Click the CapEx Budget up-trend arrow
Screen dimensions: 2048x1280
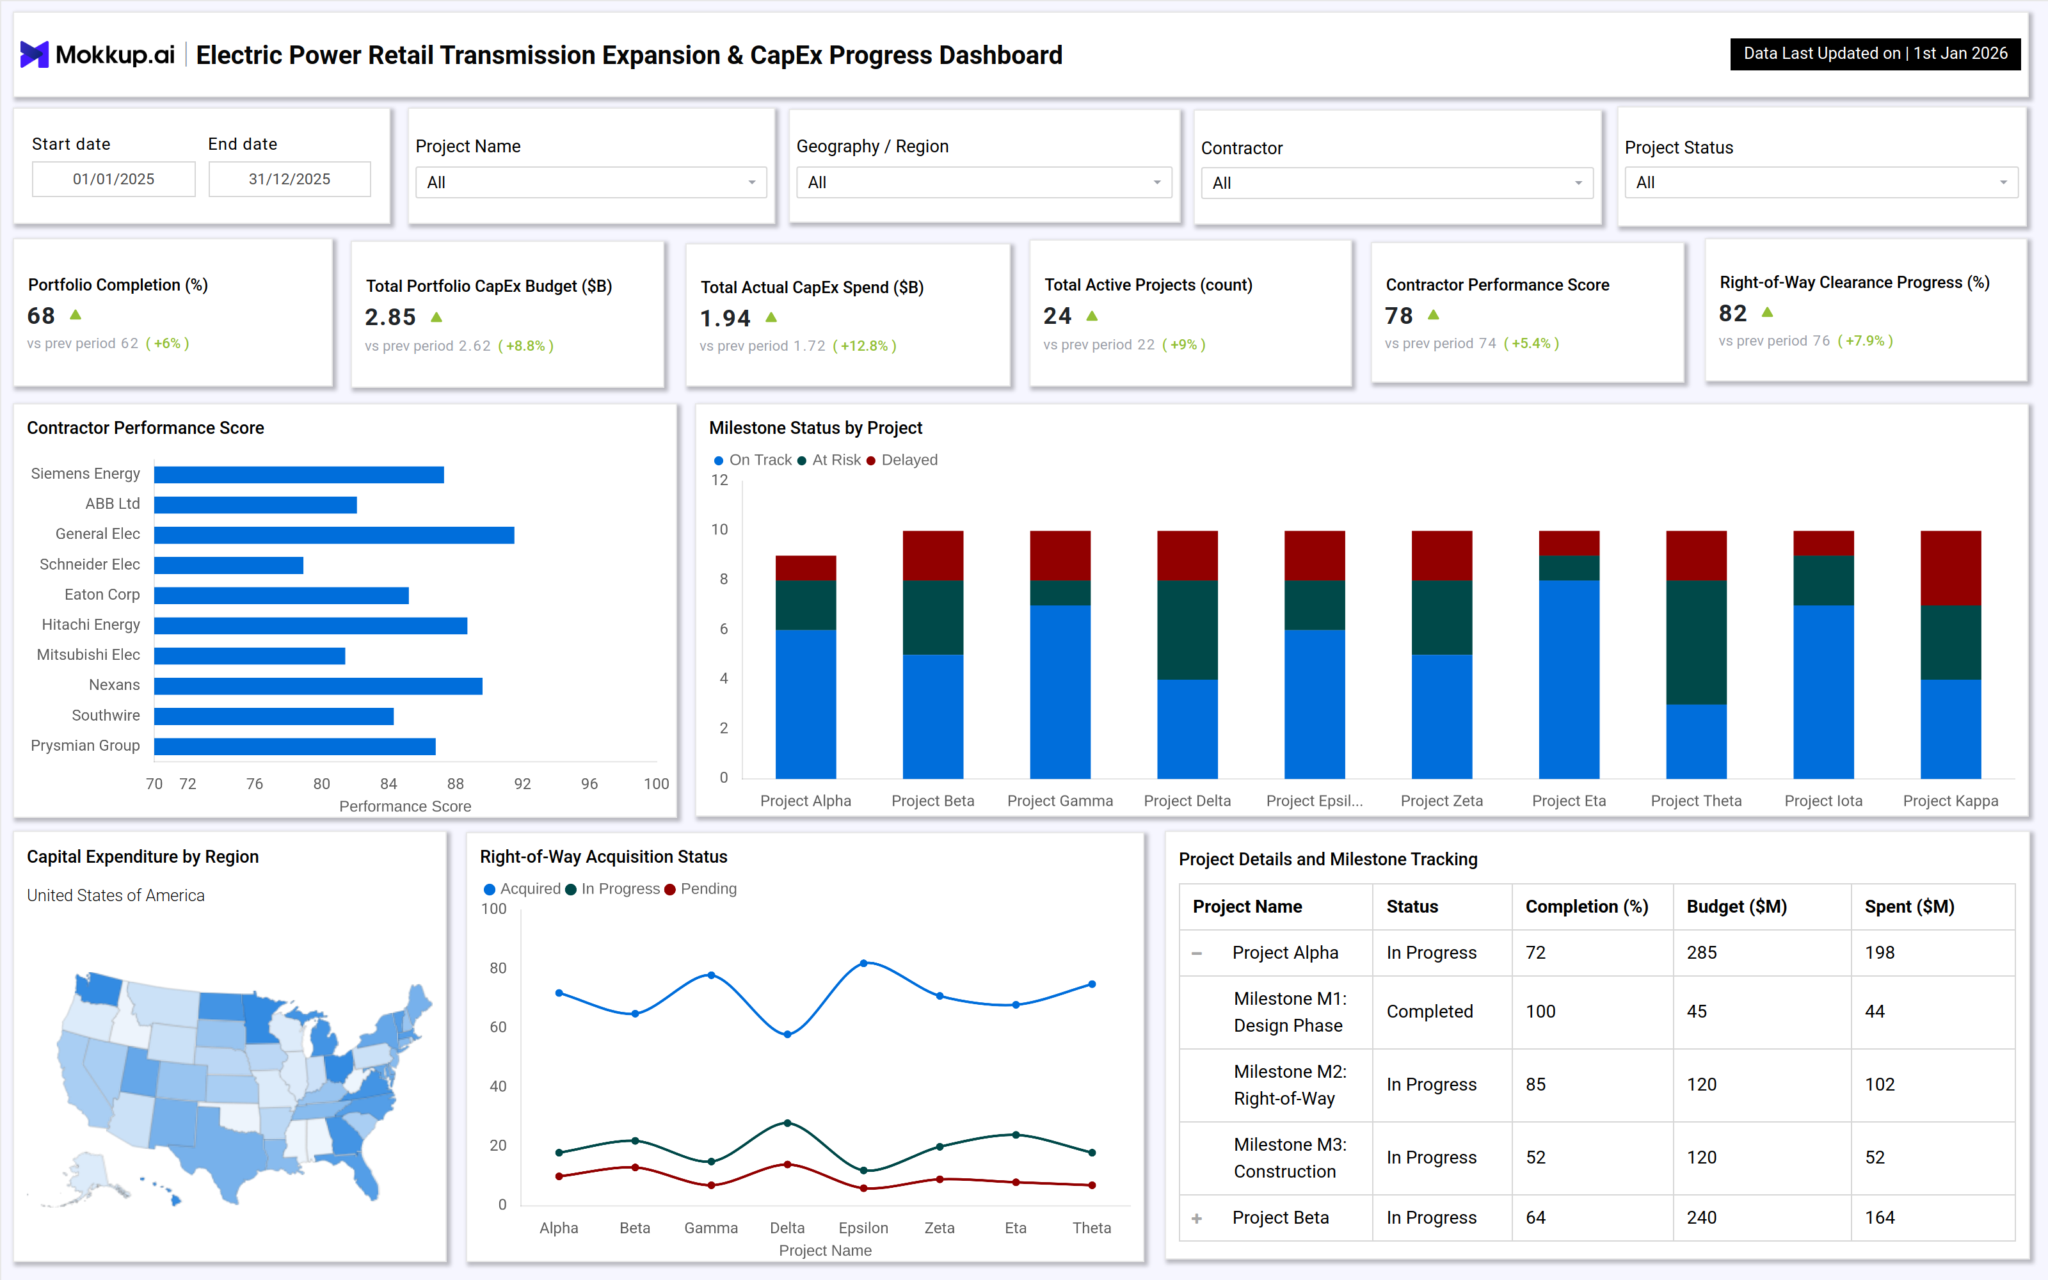pos(436,317)
